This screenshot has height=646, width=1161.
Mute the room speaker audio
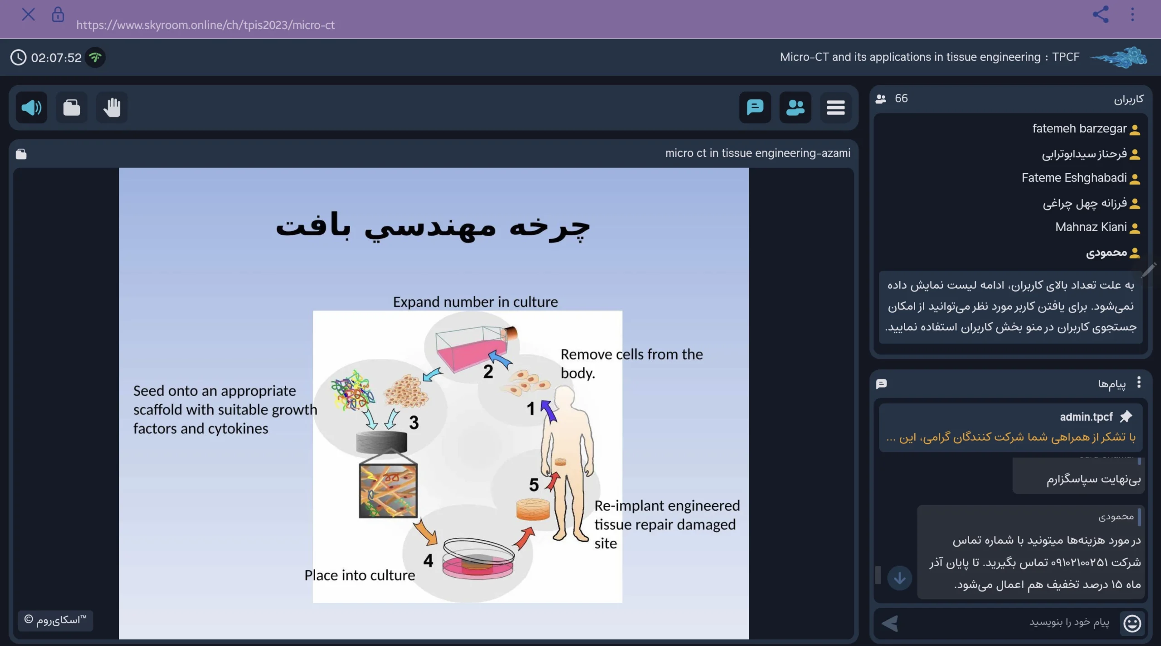pyautogui.click(x=31, y=107)
